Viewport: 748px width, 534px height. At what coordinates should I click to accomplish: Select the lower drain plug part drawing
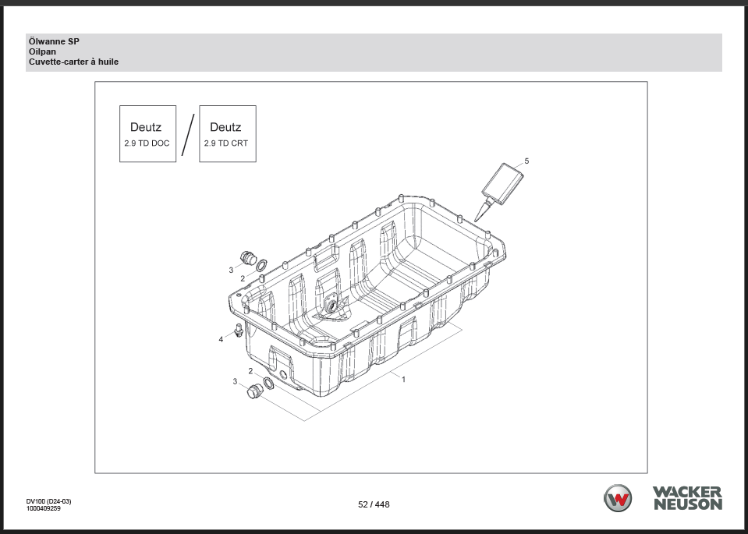pyautogui.click(x=253, y=392)
